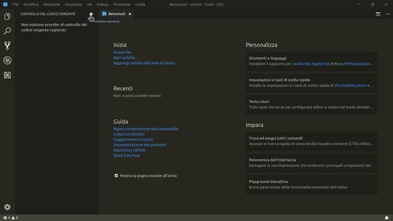The image size is (393, 221).
Task: Open the Stack Overflow link
Action: pos(126,155)
